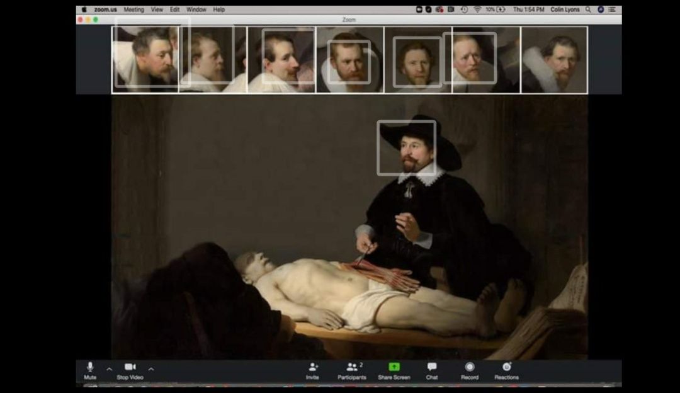This screenshot has height=393, width=680.
Task: Select the third participant video thumbnail
Action: [x=281, y=60]
